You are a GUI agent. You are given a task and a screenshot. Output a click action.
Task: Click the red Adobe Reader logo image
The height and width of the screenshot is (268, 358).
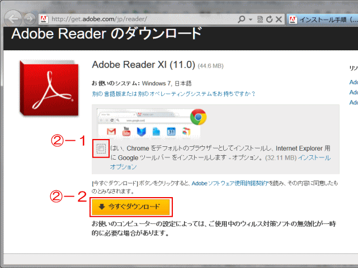click(49, 88)
